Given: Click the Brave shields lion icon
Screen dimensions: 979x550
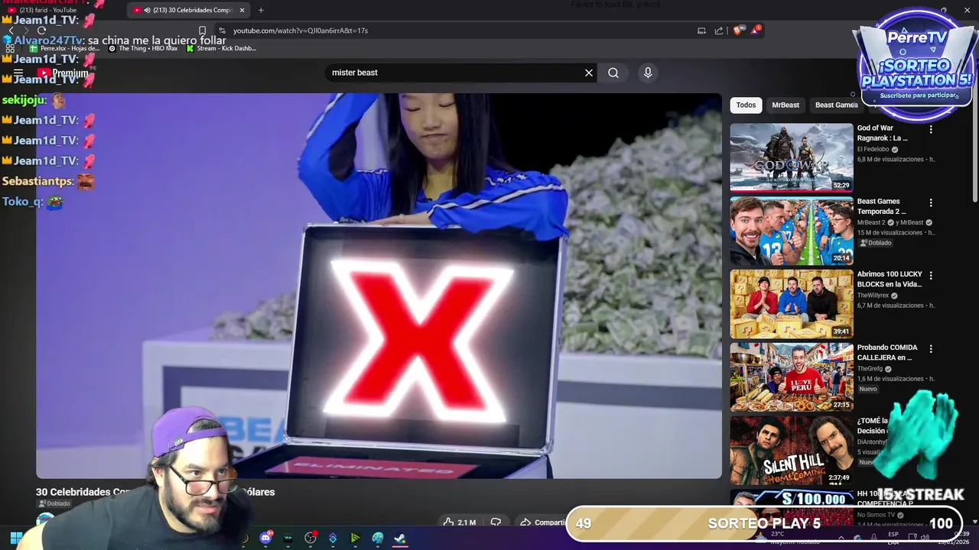Looking at the screenshot, I should pyautogui.click(x=737, y=31).
